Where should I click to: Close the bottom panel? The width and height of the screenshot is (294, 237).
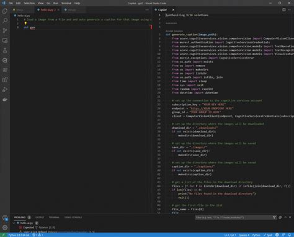pos(290,217)
